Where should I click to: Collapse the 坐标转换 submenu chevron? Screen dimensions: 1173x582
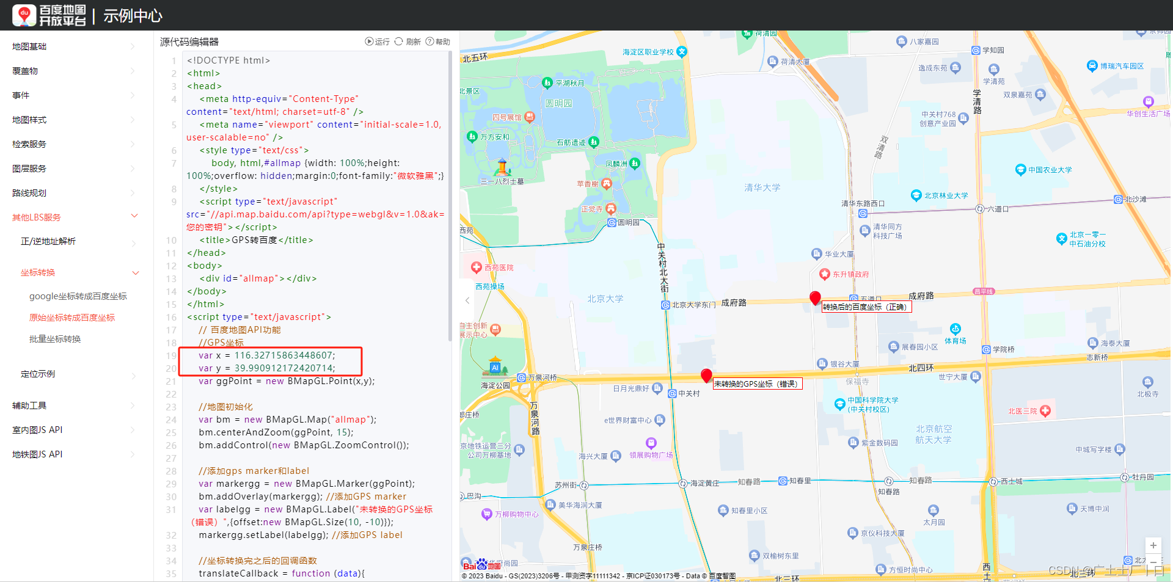[x=136, y=272]
